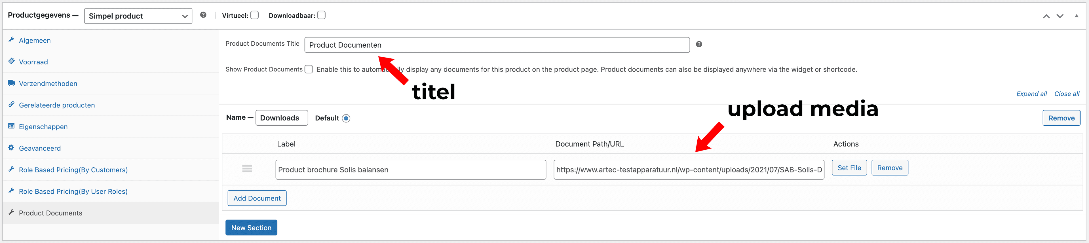Click the gear icon beside Geavanceerd
Screen dimensions: 1089x243
11,147
